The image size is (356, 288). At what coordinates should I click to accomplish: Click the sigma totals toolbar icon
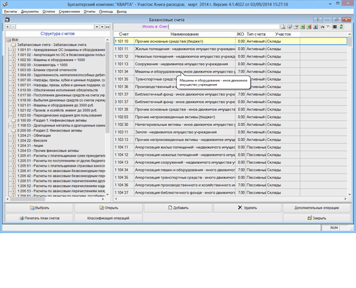pyautogui.click(x=315, y=27)
